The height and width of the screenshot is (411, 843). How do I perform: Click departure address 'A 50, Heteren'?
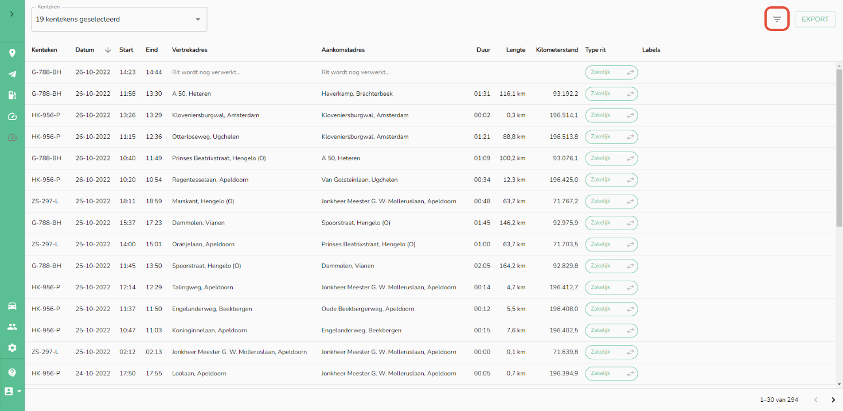[x=192, y=94]
